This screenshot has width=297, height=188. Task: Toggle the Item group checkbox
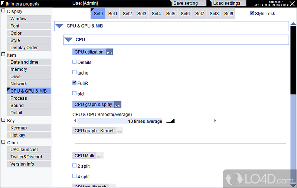[x=3, y=54]
